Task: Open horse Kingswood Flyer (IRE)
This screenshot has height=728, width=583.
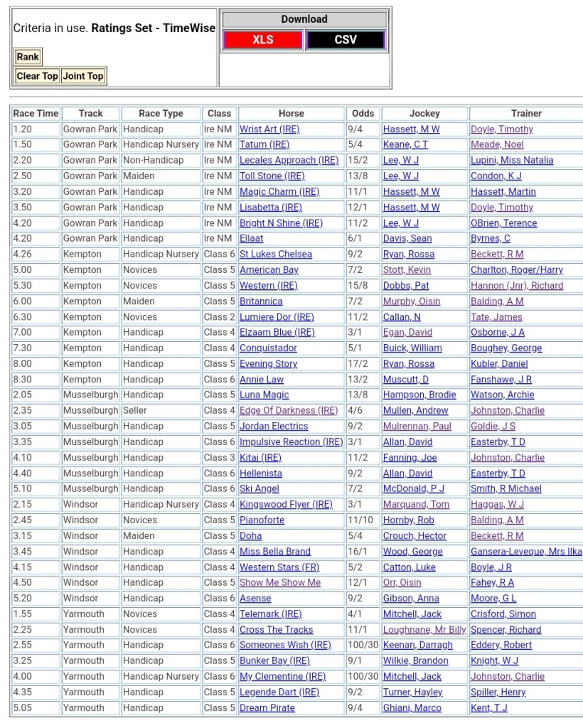Action: coord(286,505)
